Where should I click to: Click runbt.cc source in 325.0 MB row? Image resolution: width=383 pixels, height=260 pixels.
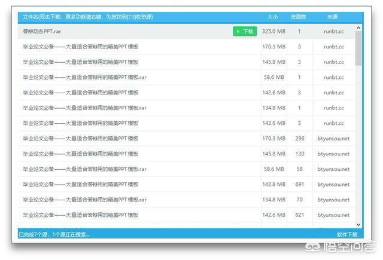[334, 32]
